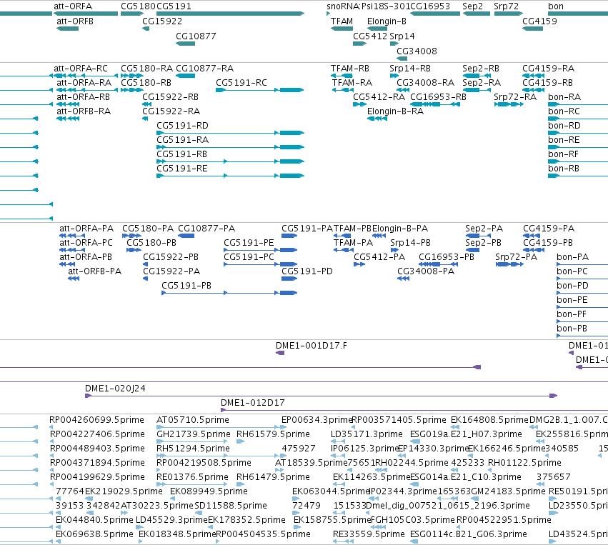Click the CG10877 gene label
The height and width of the screenshot is (545, 608).
tap(196, 36)
